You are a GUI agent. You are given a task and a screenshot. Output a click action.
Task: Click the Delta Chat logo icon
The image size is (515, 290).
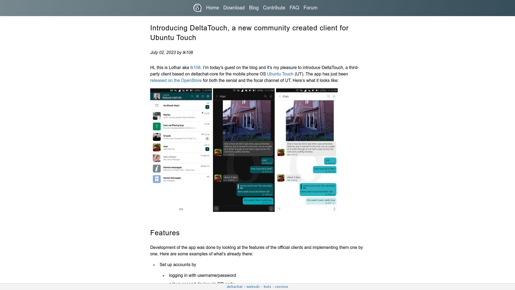[197, 8]
